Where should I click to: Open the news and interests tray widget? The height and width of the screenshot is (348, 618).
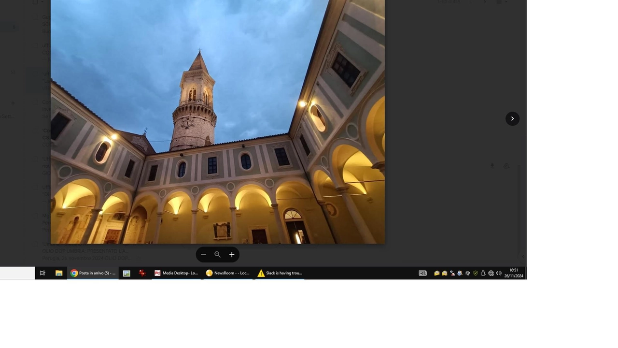click(422, 273)
